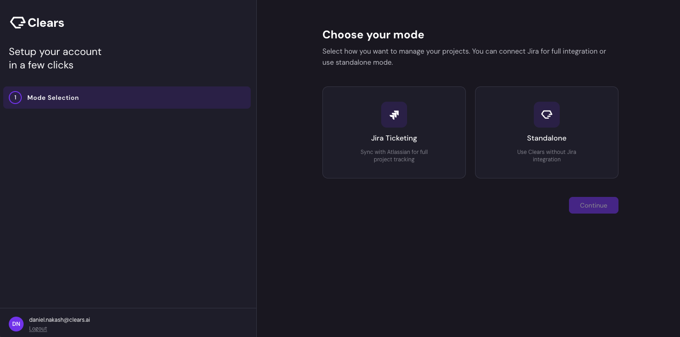Image resolution: width=680 pixels, height=337 pixels.
Task: Choose the Standalone mode card
Action: tap(547, 132)
